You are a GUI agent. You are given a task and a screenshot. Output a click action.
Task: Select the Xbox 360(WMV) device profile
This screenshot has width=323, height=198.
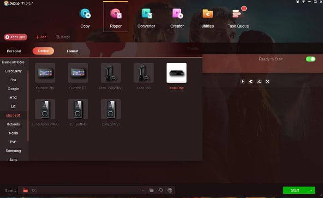(111, 76)
